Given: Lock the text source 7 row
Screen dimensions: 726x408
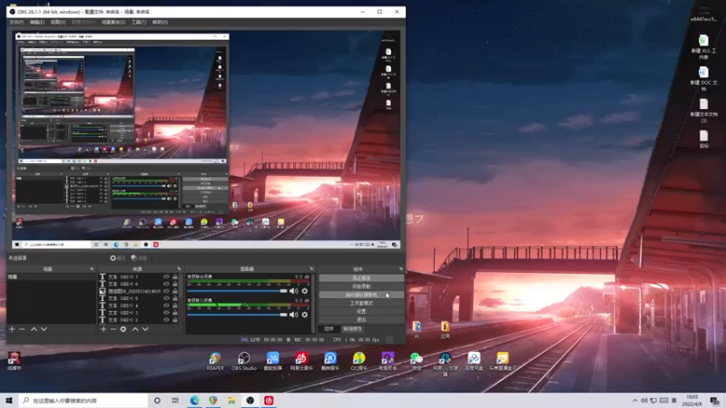Looking at the screenshot, I should 175,277.
